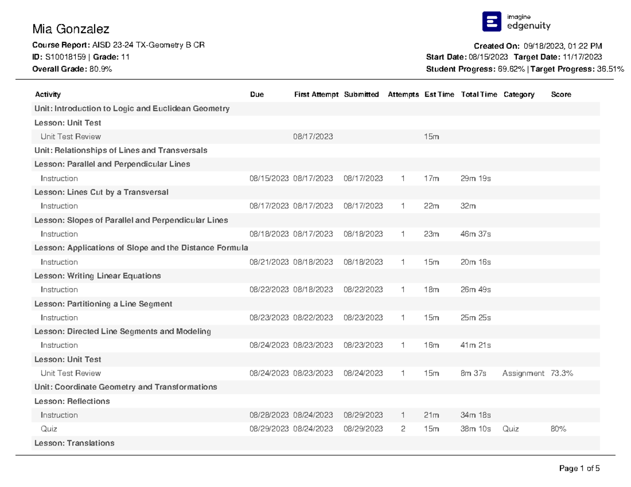Click the 15m estimate in first Unit Test Review row
This screenshot has width=631, height=487.
431,137
